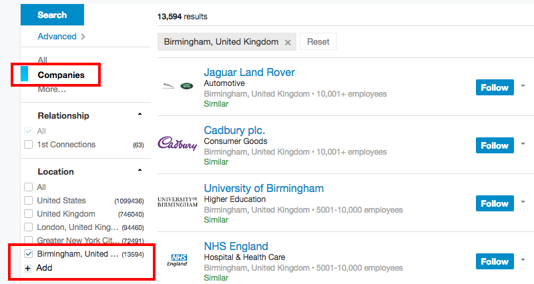Collapse the Location filter section

[x=140, y=171]
